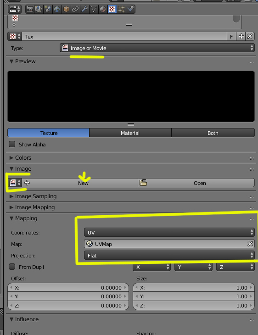The image size is (258, 335).
Task: Click Open to load an image file
Action: tap(196, 183)
